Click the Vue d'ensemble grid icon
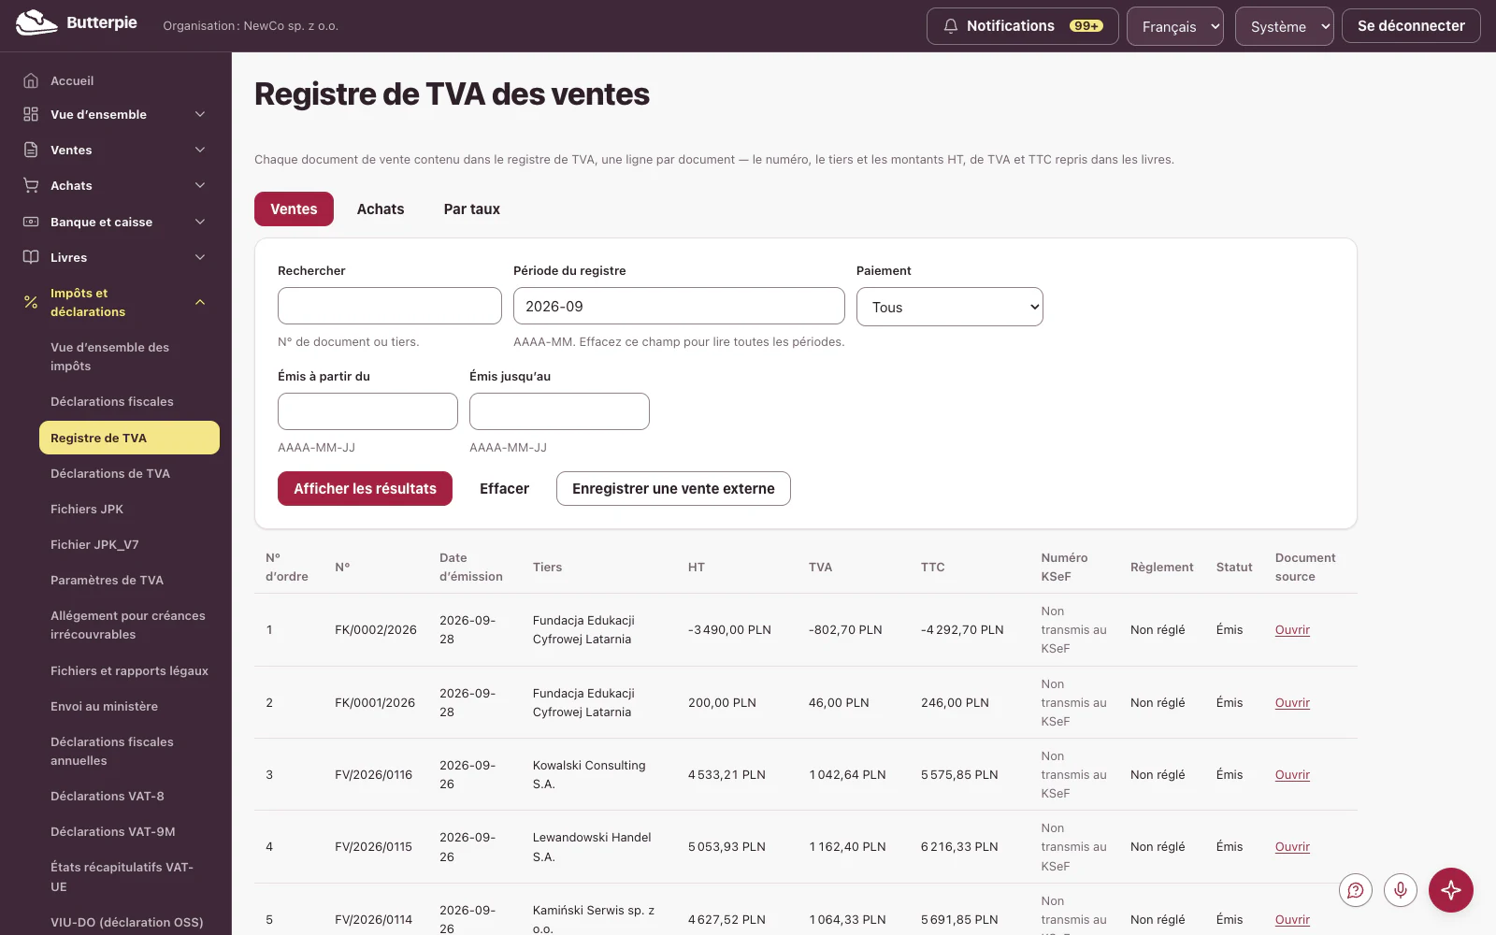1496x935 pixels. 31,114
